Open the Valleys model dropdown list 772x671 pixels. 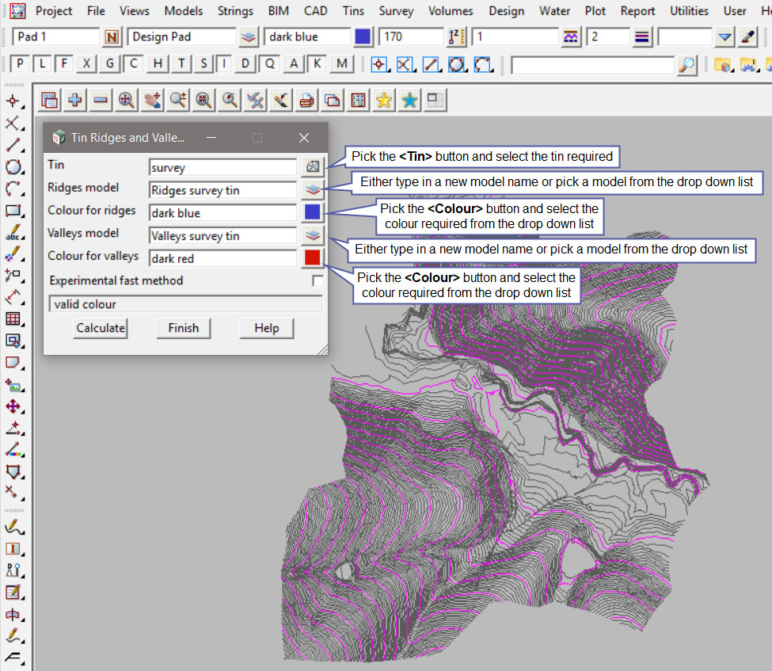(312, 235)
